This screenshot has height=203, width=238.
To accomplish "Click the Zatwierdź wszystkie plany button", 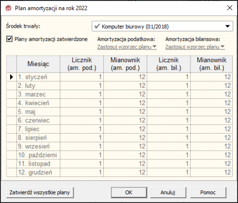I will pos(40,192).
